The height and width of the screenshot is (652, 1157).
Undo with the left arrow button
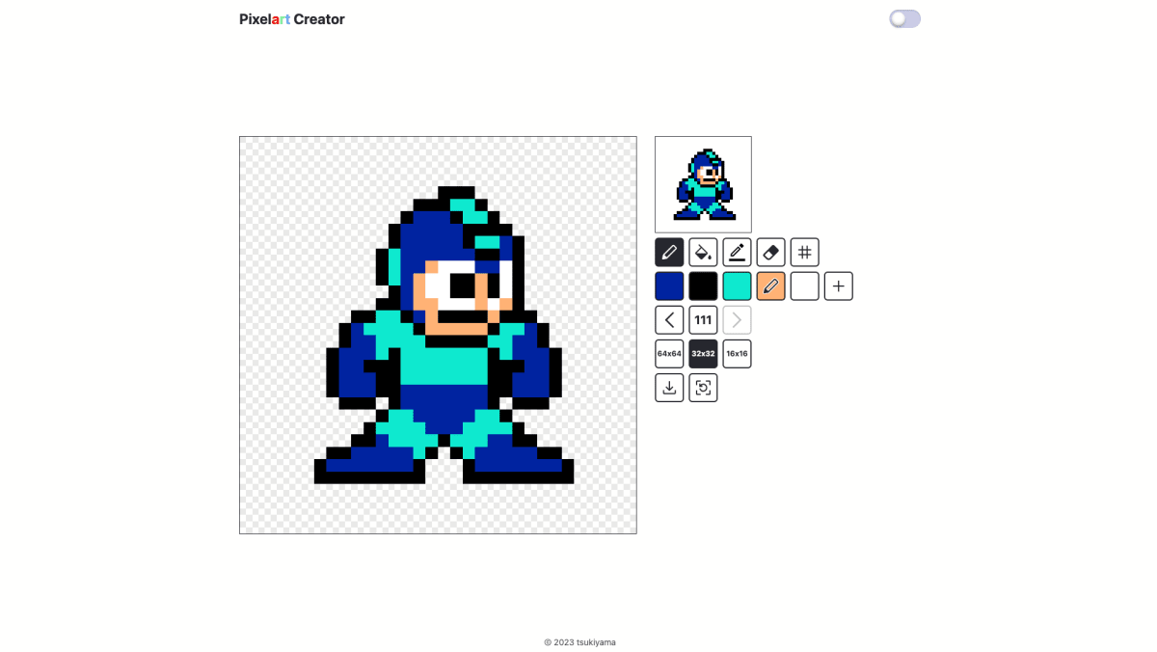pyautogui.click(x=669, y=320)
